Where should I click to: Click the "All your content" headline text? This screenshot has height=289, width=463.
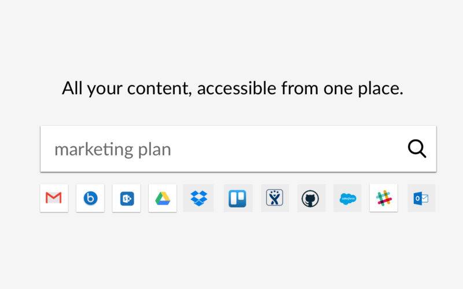tap(232, 89)
